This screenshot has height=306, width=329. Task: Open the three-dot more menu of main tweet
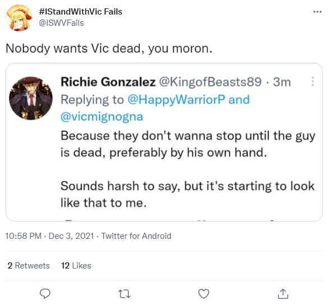(x=317, y=12)
